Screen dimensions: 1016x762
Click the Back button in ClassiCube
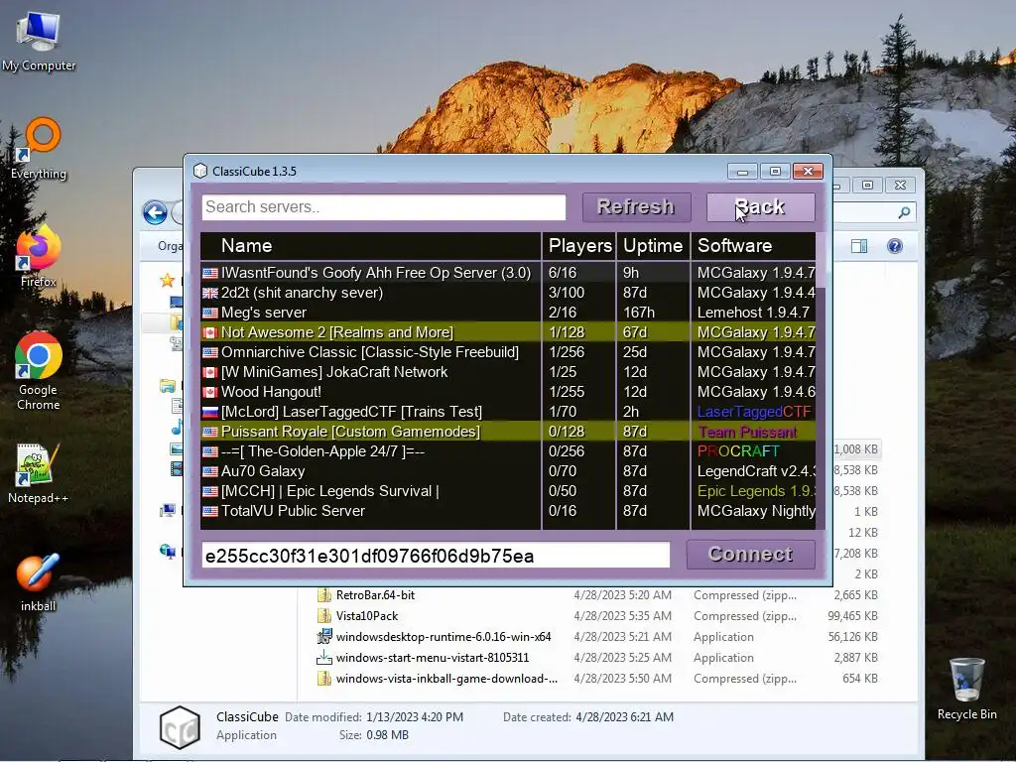(x=761, y=207)
